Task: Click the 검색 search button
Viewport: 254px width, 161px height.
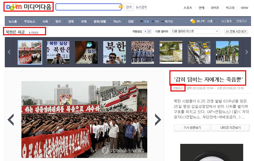Action: coord(129,7)
